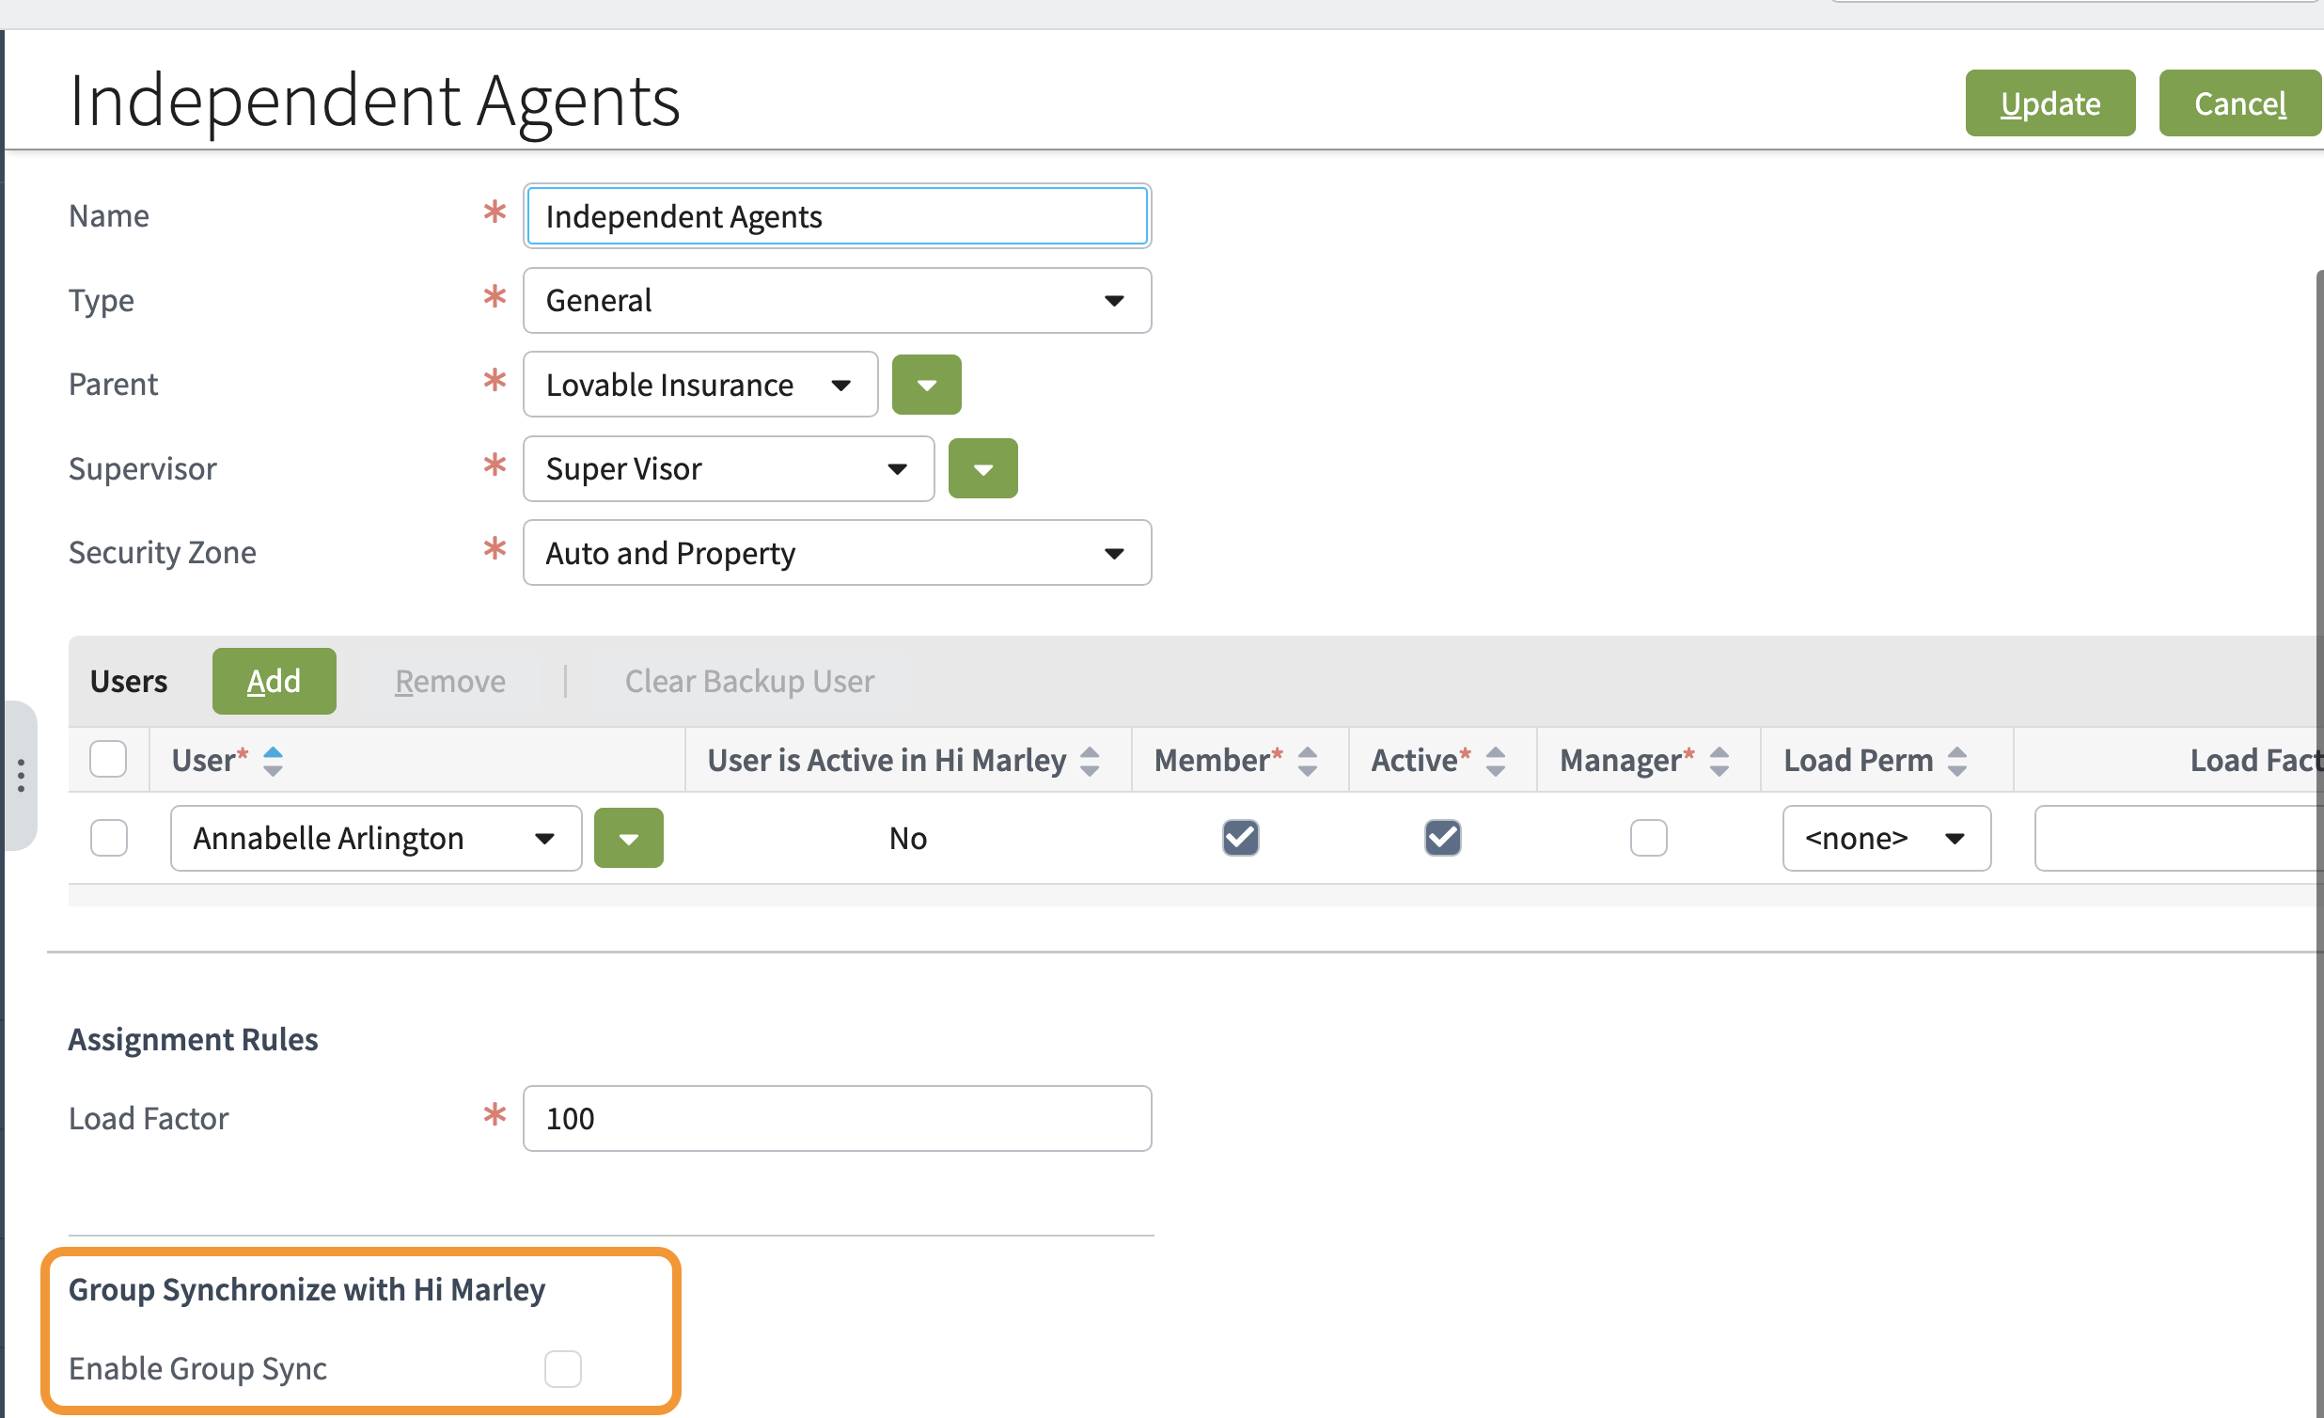Enable Group Sync checkbox

point(562,1368)
